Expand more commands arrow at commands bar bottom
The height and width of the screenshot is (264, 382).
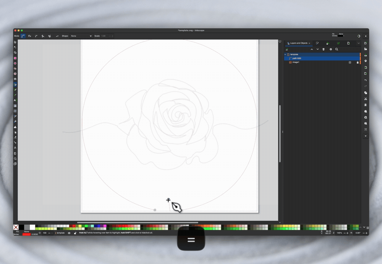(x=366, y=136)
